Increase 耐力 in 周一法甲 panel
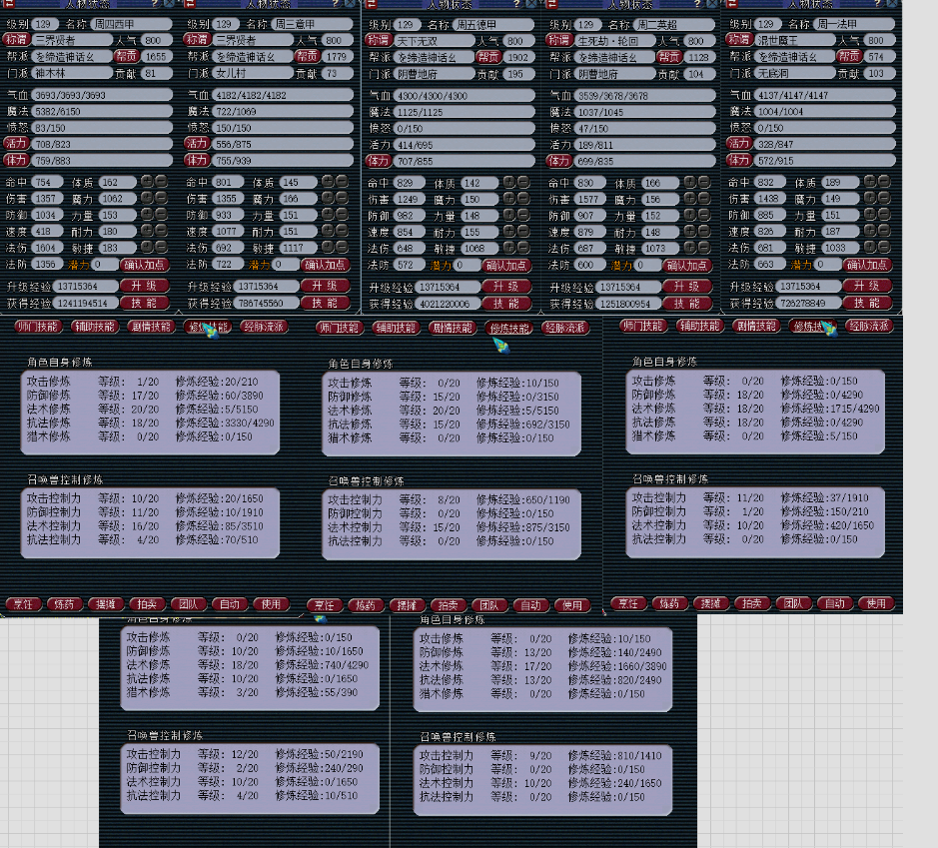 [x=870, y=232]
